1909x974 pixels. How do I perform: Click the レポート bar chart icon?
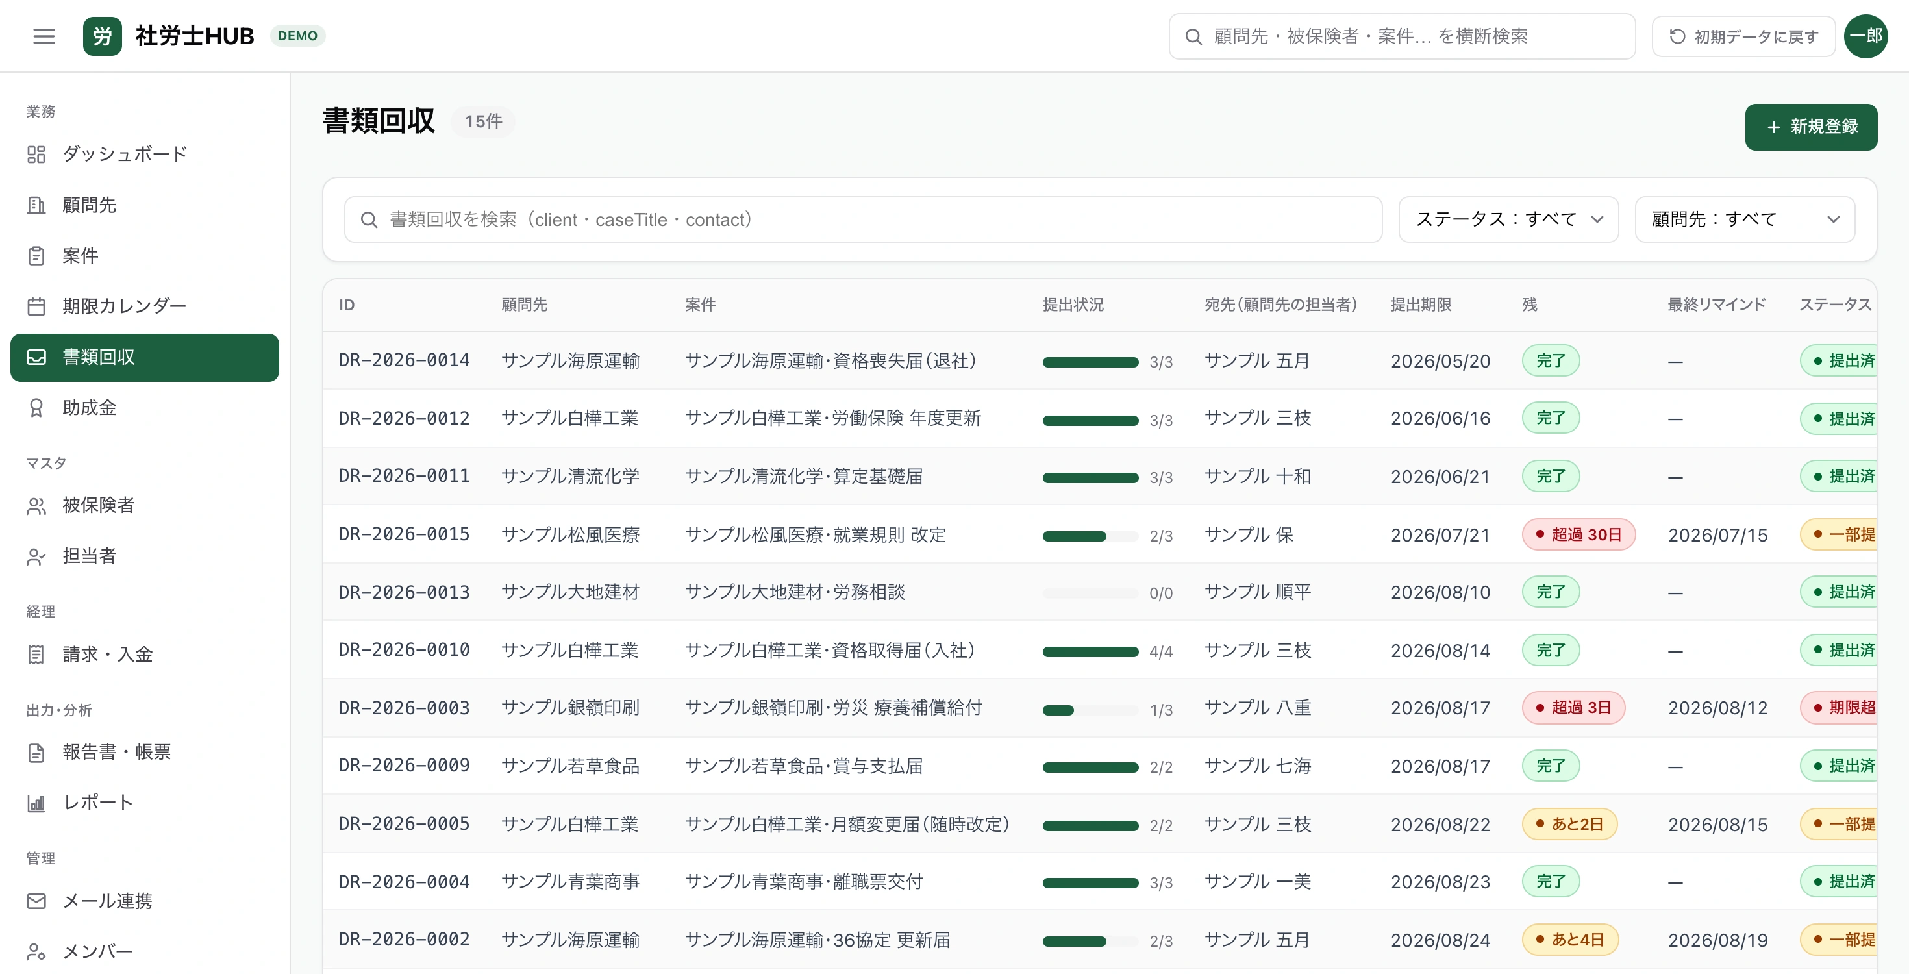pyautogui.click(x=36, y=803)
